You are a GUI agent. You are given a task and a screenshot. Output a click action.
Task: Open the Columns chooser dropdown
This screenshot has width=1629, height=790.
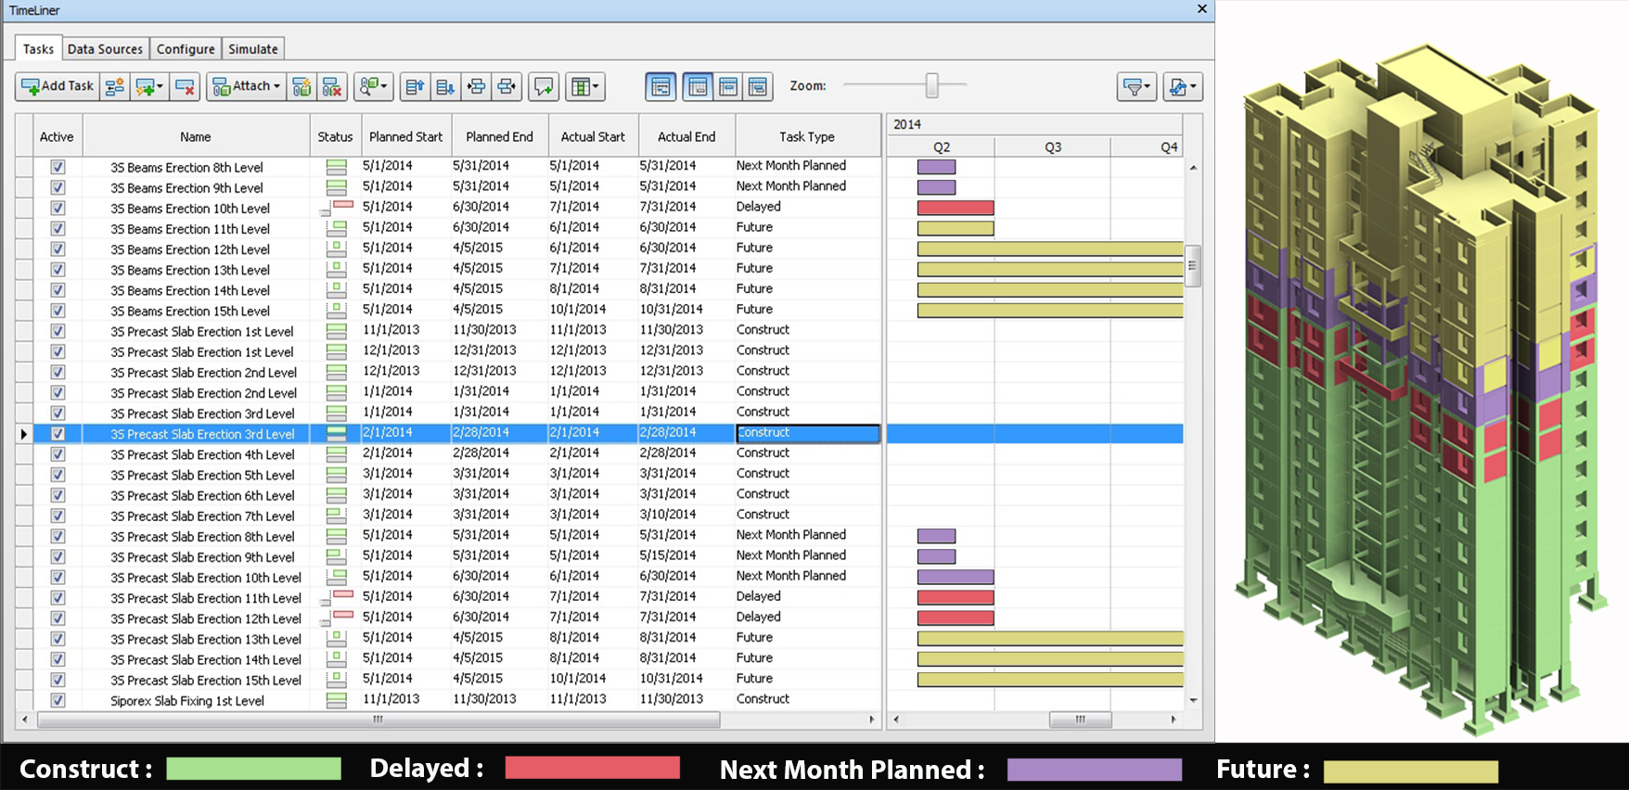point(585,87)
